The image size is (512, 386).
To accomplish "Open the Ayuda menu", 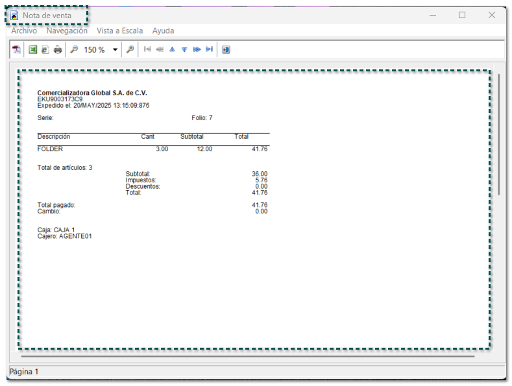I will click(163, 30).
